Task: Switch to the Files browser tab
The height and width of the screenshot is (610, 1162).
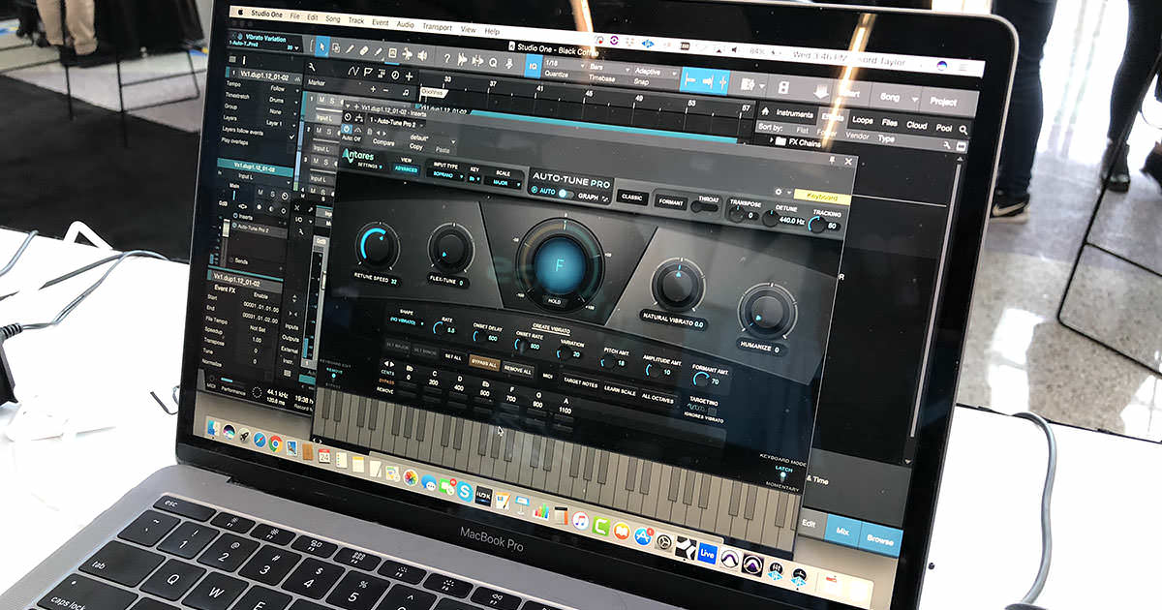Action: [x=889, y=123]
